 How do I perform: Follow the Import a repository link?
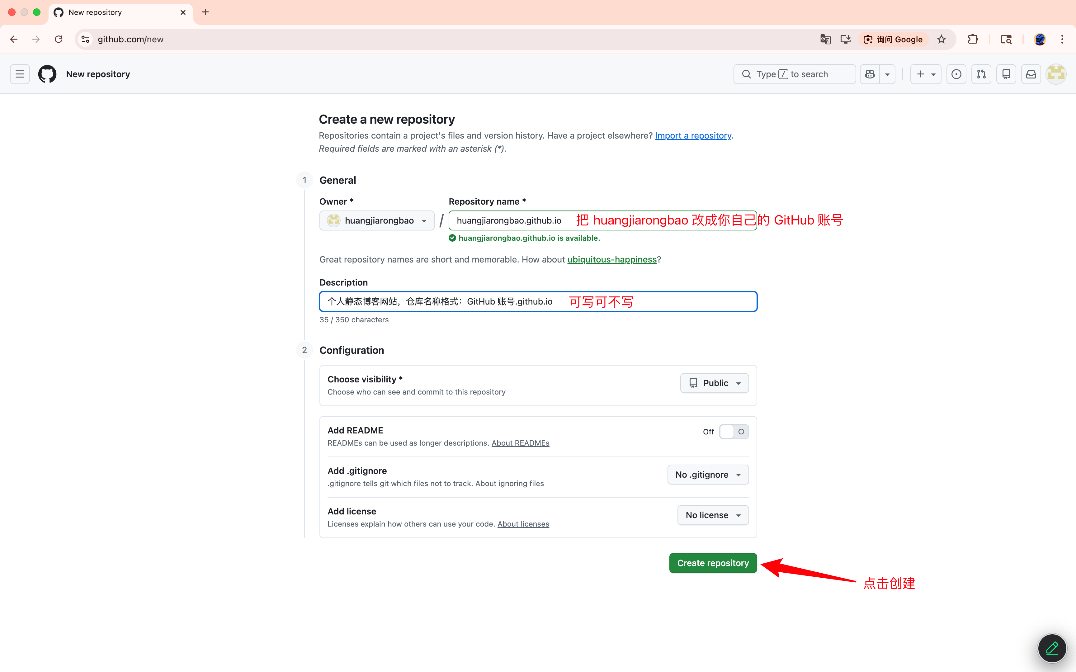pos(693,135)
